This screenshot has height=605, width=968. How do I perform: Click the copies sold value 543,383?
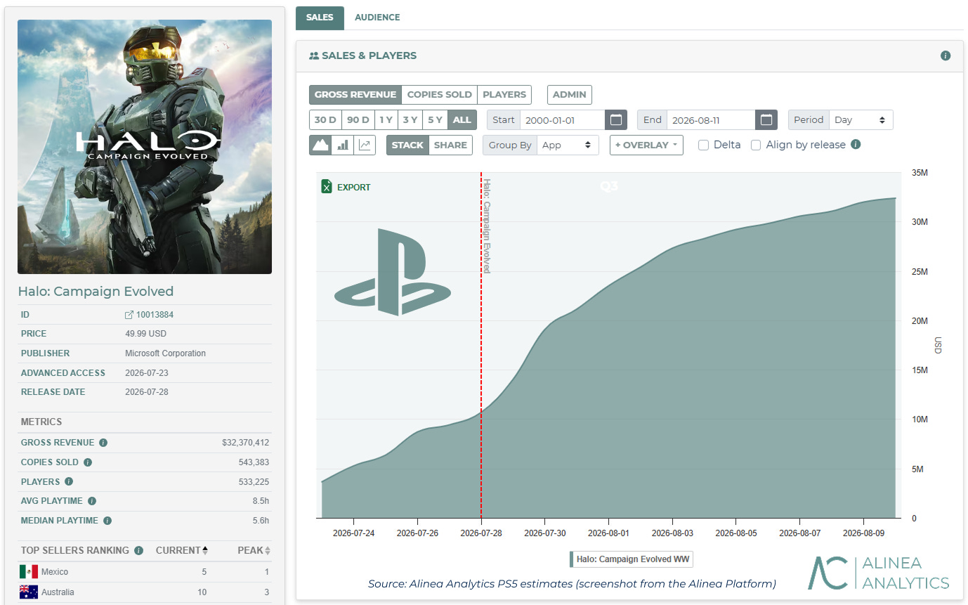coord(254,462)
